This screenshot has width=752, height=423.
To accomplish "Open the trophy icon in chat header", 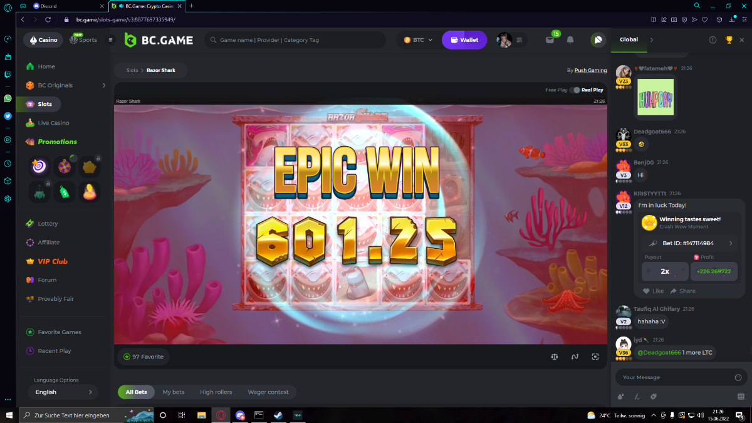I will pyautogui.click(x=729, y=39).
